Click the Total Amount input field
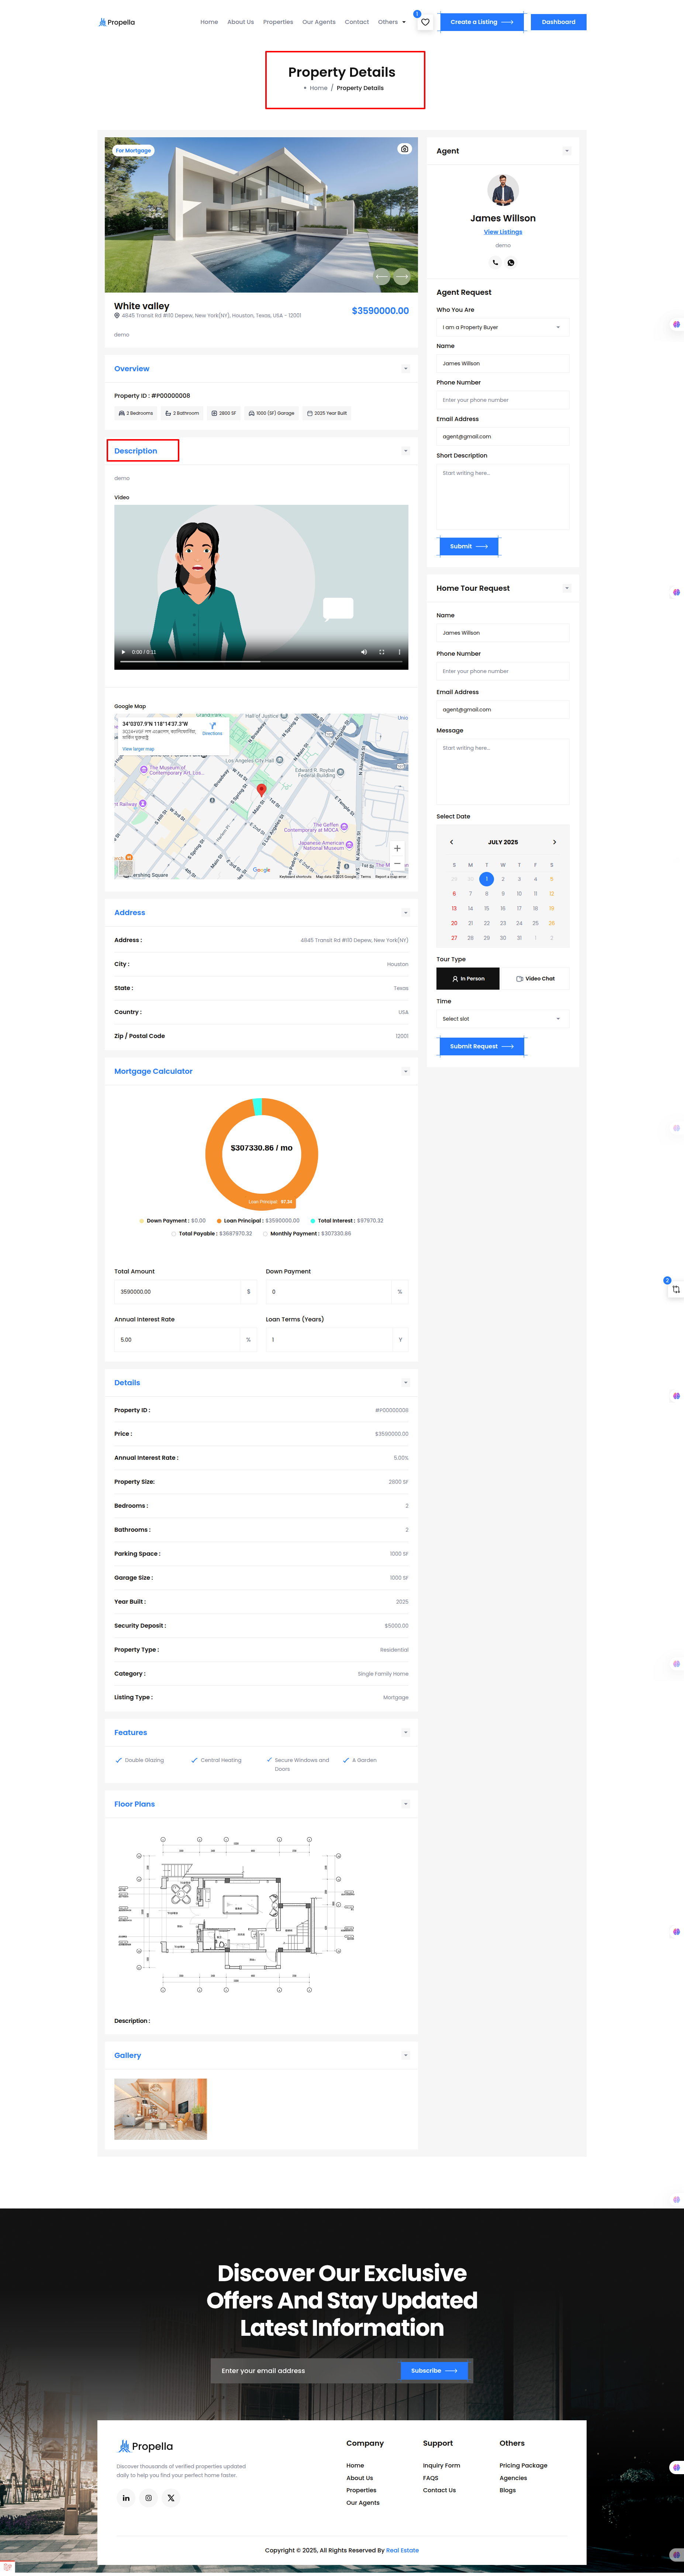The height and width of the screenshot is (2576, 684). coord(178,1292)
